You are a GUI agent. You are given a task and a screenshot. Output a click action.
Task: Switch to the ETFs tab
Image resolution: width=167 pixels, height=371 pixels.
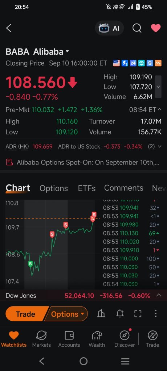click(86, 188)
